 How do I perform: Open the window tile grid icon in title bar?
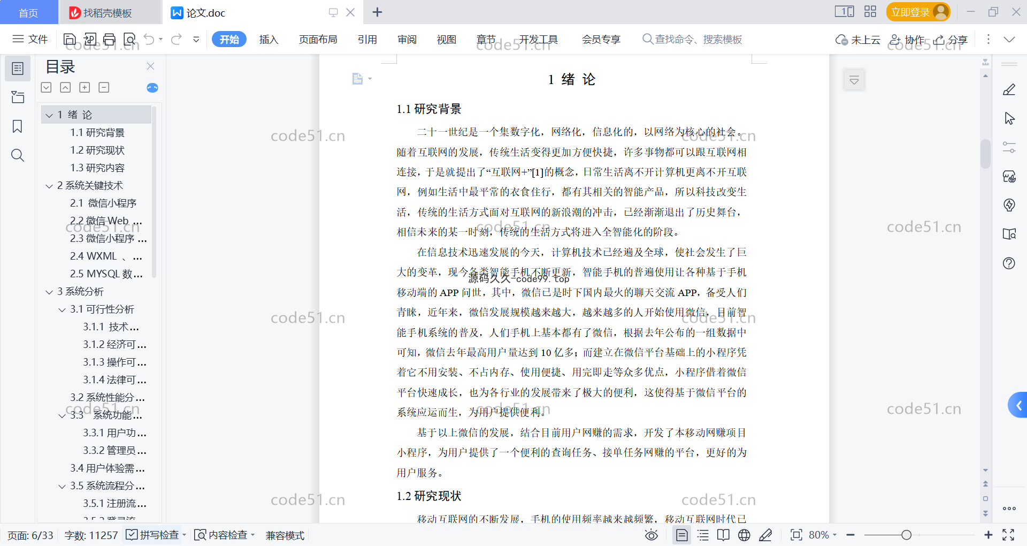tap(870, 12)
